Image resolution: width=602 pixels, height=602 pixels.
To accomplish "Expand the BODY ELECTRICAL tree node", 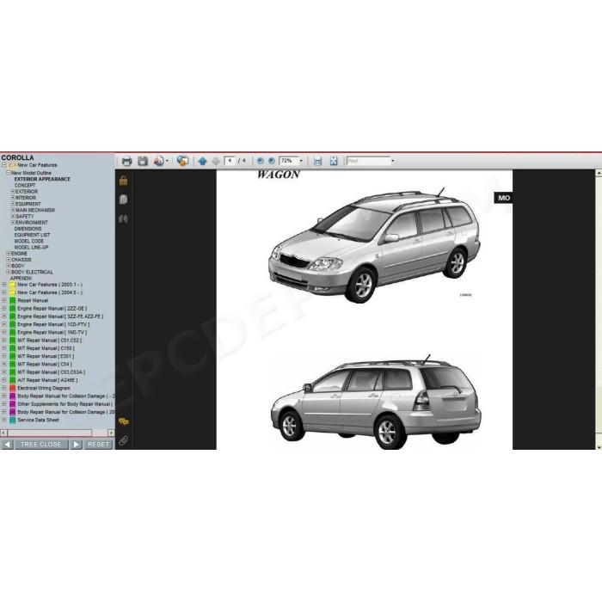I will click(9, 272).
